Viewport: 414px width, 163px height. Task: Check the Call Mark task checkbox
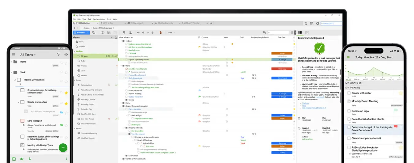click(x=126, y=53)
